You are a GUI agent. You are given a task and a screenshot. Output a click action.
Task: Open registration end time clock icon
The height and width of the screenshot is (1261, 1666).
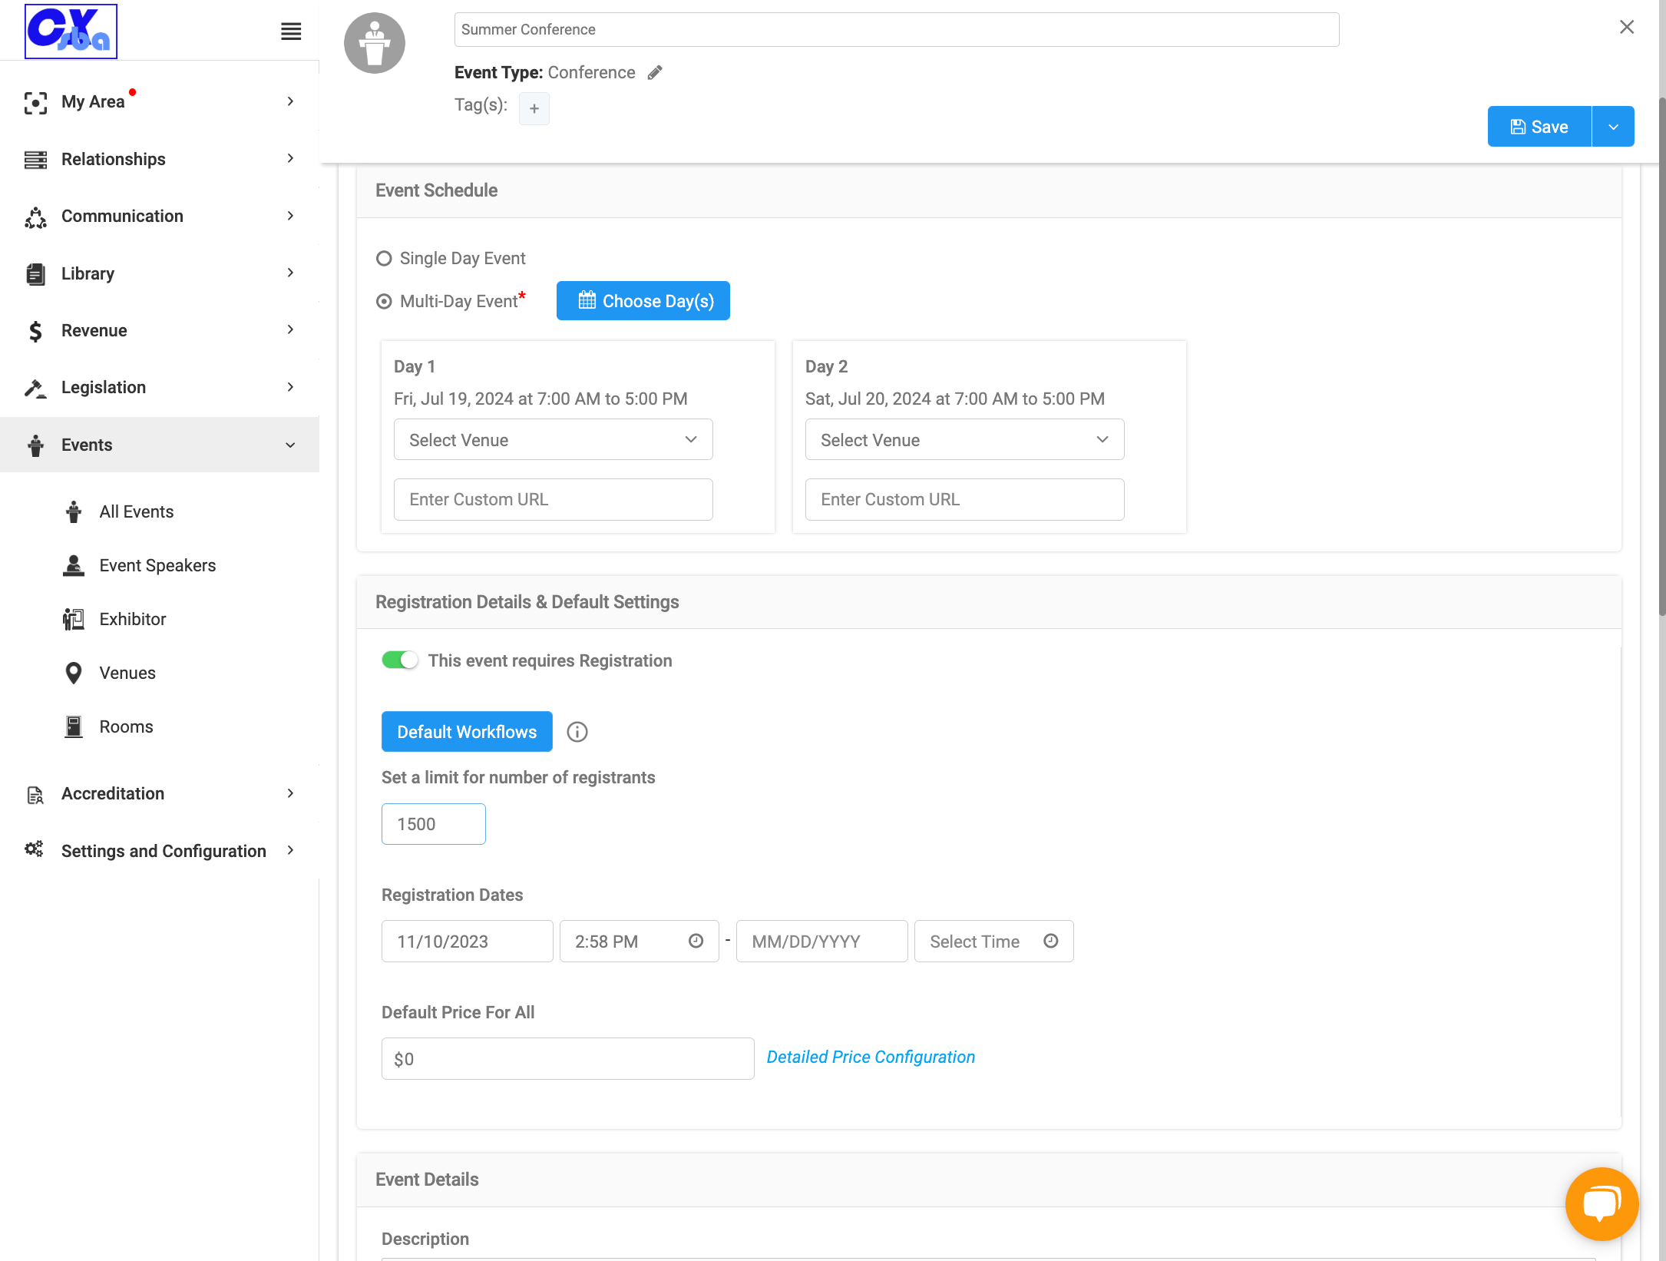click(x=1051, y=941)
